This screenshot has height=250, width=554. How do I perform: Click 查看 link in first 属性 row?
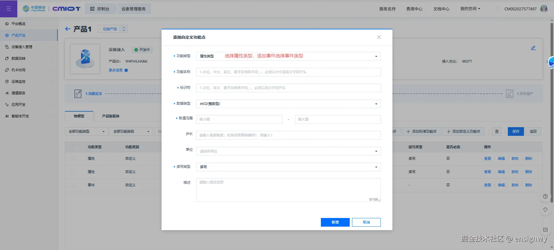[488, 159]
